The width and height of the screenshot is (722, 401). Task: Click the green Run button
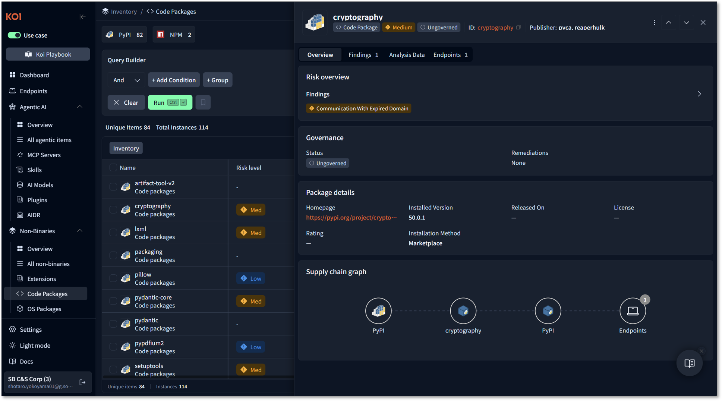click(x=170, y=102)
